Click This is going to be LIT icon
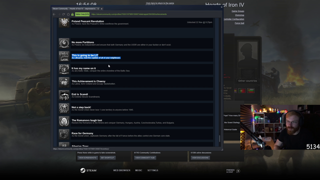 64,56
